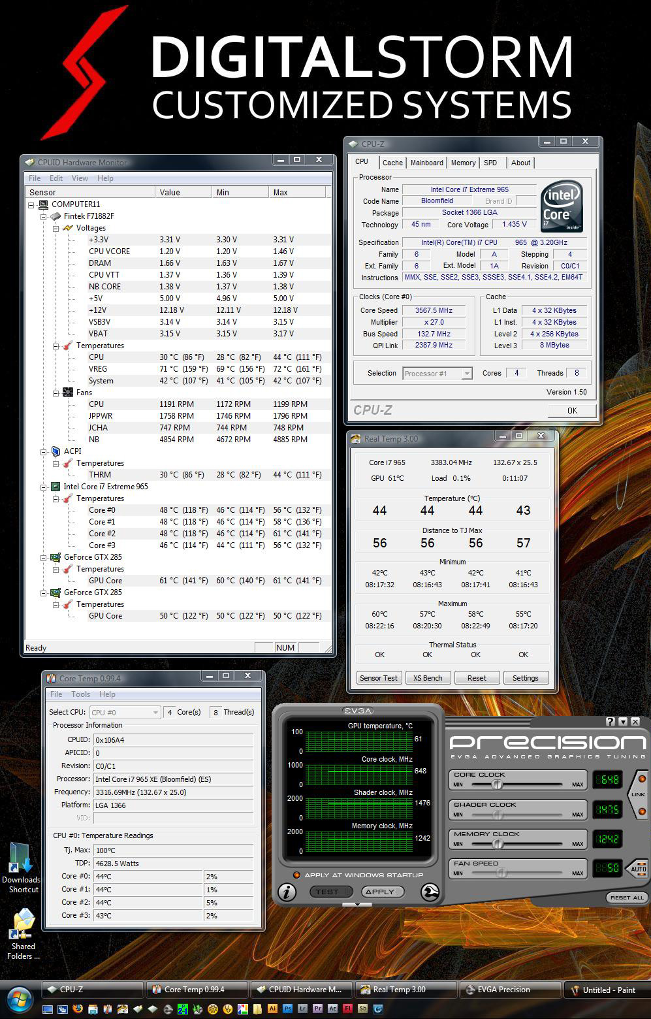Run XS Bench in Real Temp

[428, 678]
